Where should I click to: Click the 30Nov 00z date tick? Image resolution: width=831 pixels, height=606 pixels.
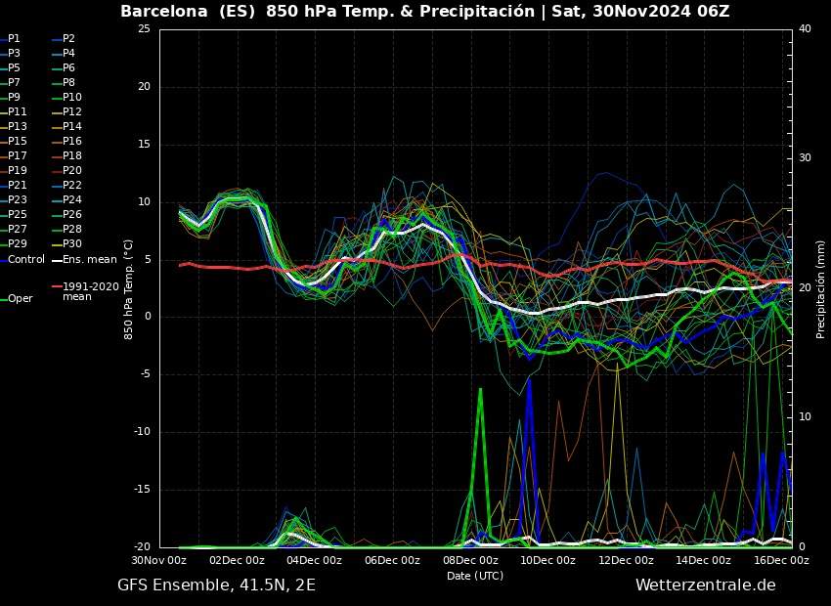point(159,560)
